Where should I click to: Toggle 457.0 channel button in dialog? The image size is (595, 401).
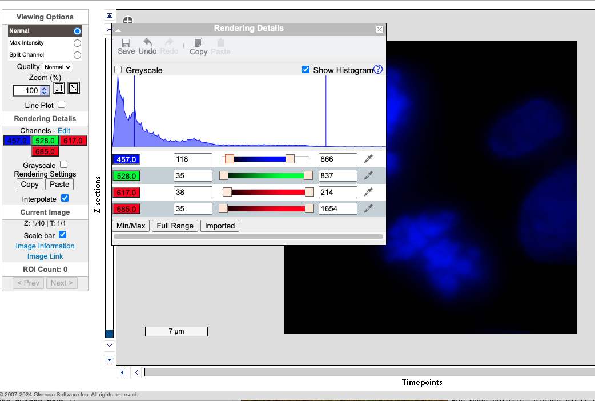[x=126, y=159]
